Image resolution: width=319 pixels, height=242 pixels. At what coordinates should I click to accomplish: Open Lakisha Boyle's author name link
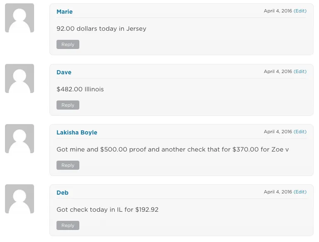coord(77,132)
